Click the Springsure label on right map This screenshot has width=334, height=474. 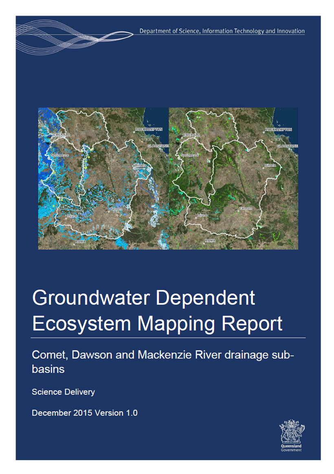point(189,155)
